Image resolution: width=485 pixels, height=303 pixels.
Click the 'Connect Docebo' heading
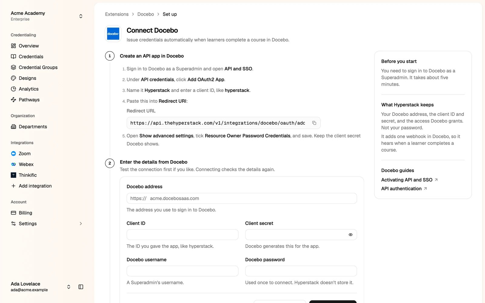[x=152, y=30]
